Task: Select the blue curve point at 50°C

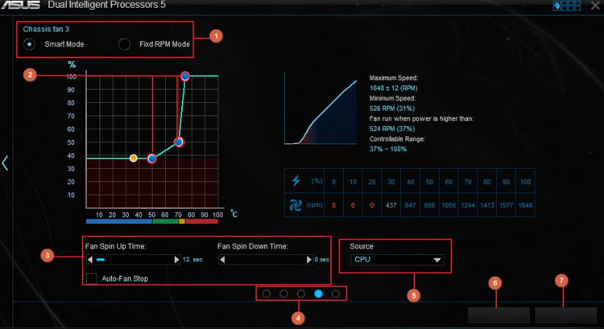Action: click(x=151, y=158)
